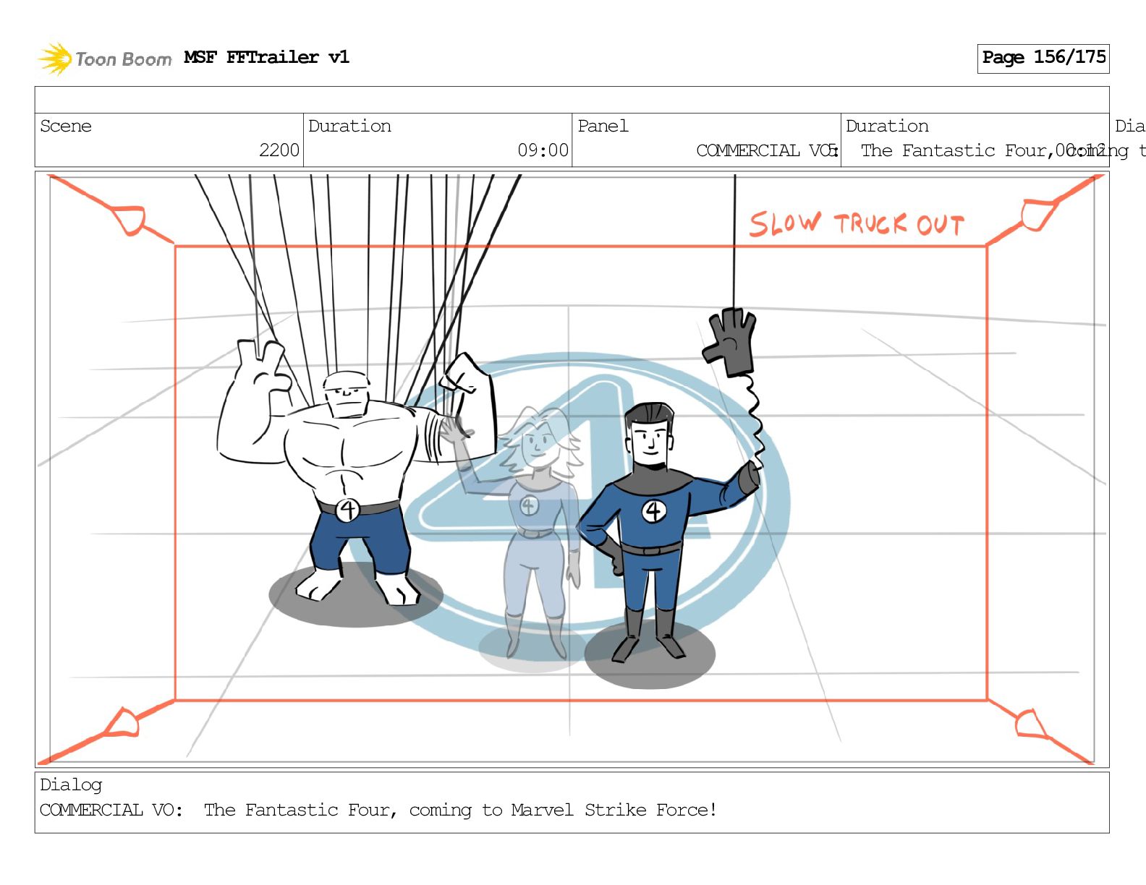Click the 'Page 156/175' box
The image size is (1146, 885).
coord(1043,58)
